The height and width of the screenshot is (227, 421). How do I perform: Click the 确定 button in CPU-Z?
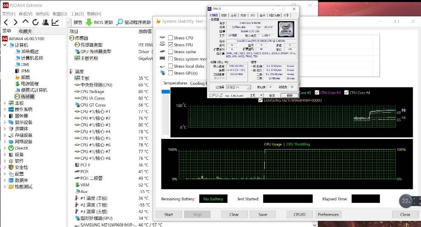[290, 95]
